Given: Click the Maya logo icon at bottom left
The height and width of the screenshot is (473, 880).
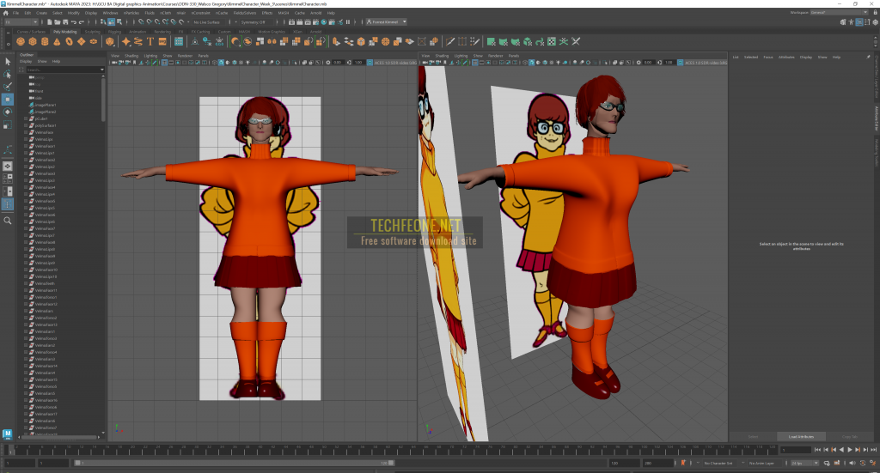Looking at the screenshot, I should tap(7, 434).
